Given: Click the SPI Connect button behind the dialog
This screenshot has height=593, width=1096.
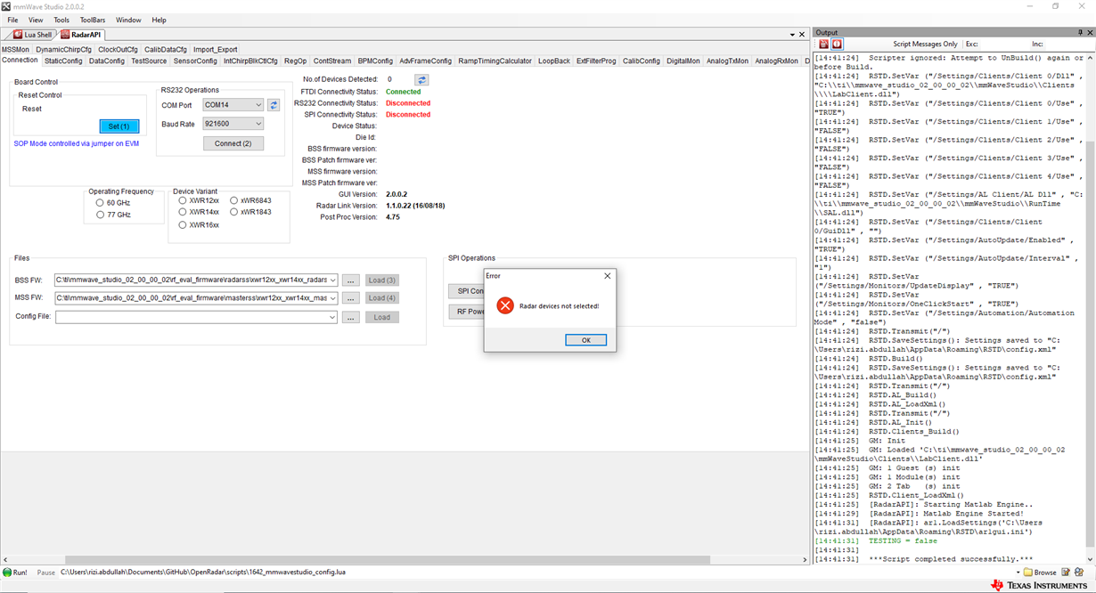Looking at the screenshot, I should click(466, 291).
